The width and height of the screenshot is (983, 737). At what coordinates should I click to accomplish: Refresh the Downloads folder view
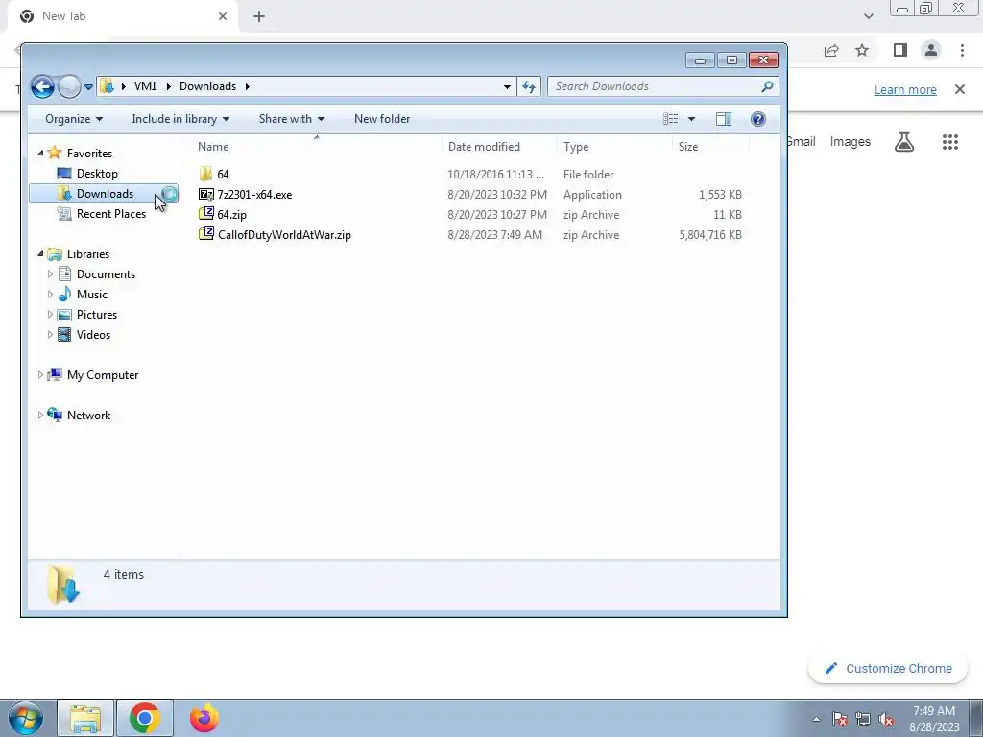point(529,86)
